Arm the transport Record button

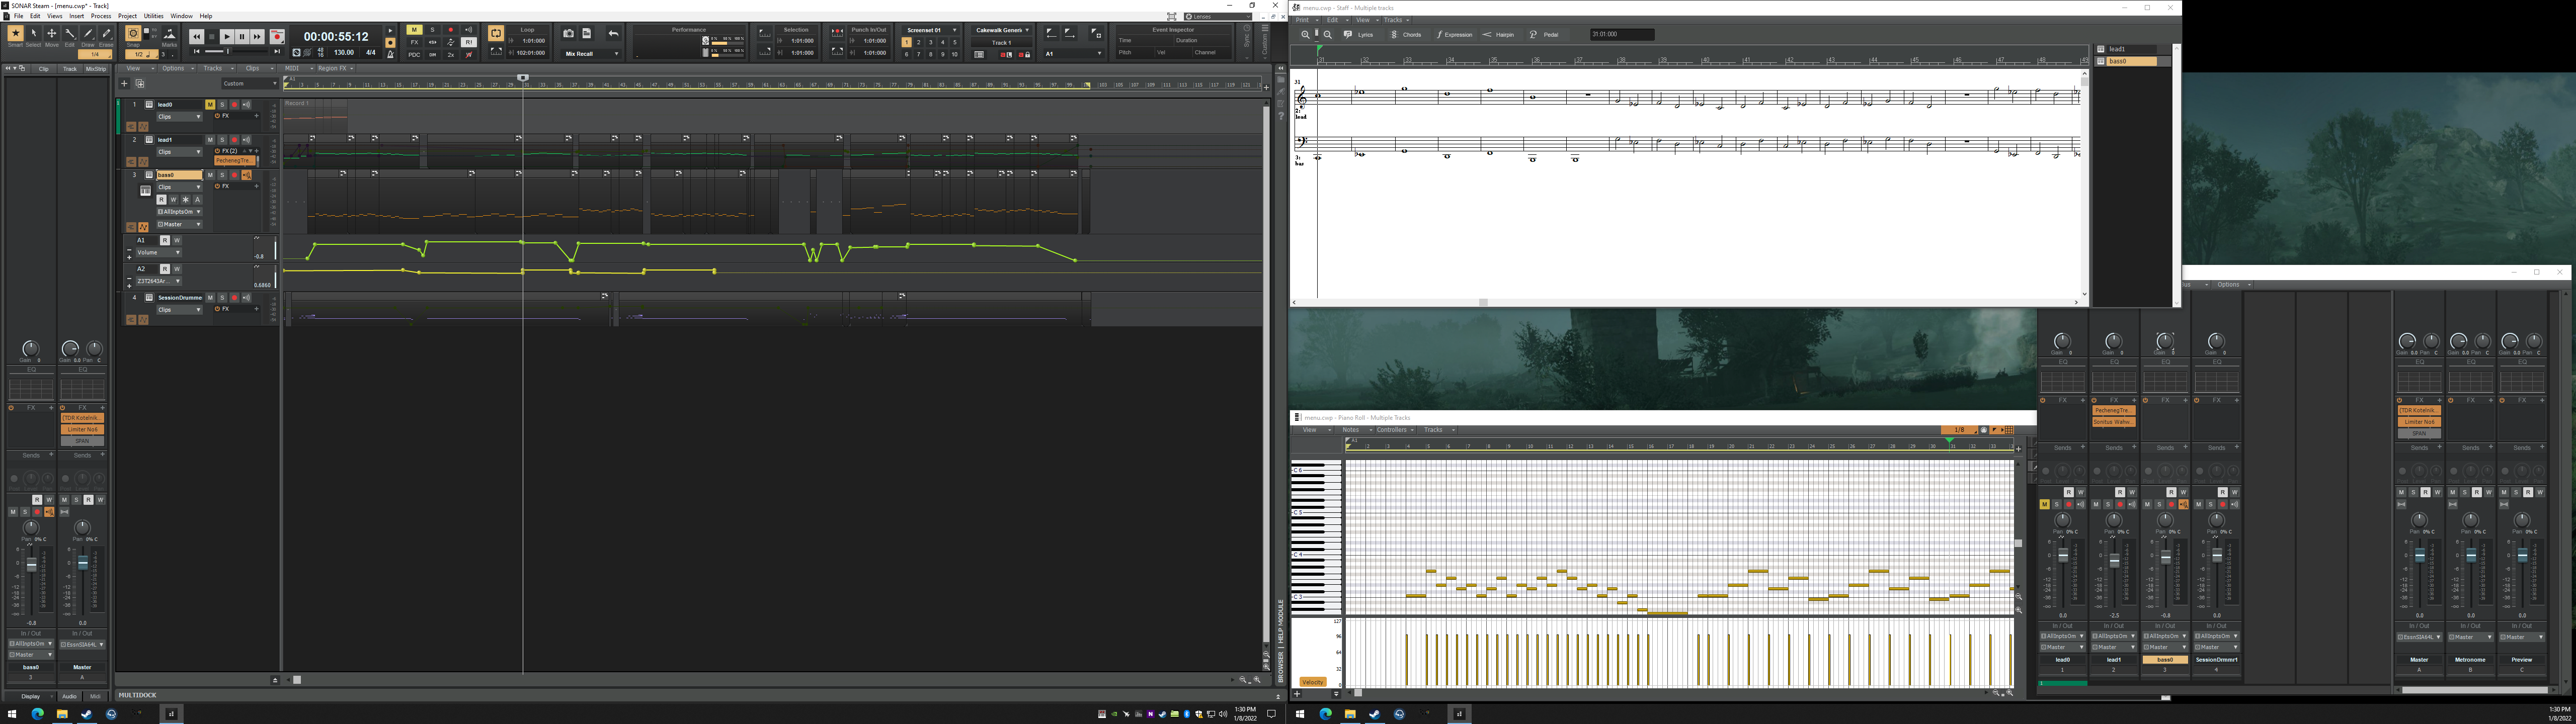point(277,37)
